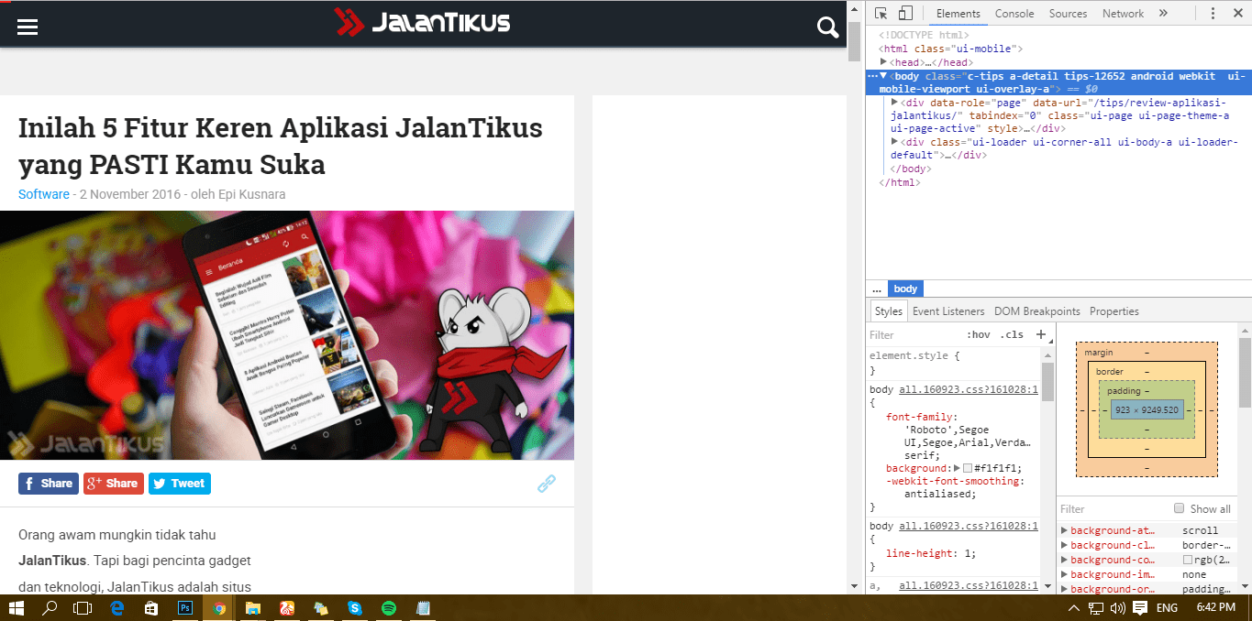Expand the head element node
The height and width of the screenshot is (621, 1252).
pyautogui.click(x=884, y=61)
